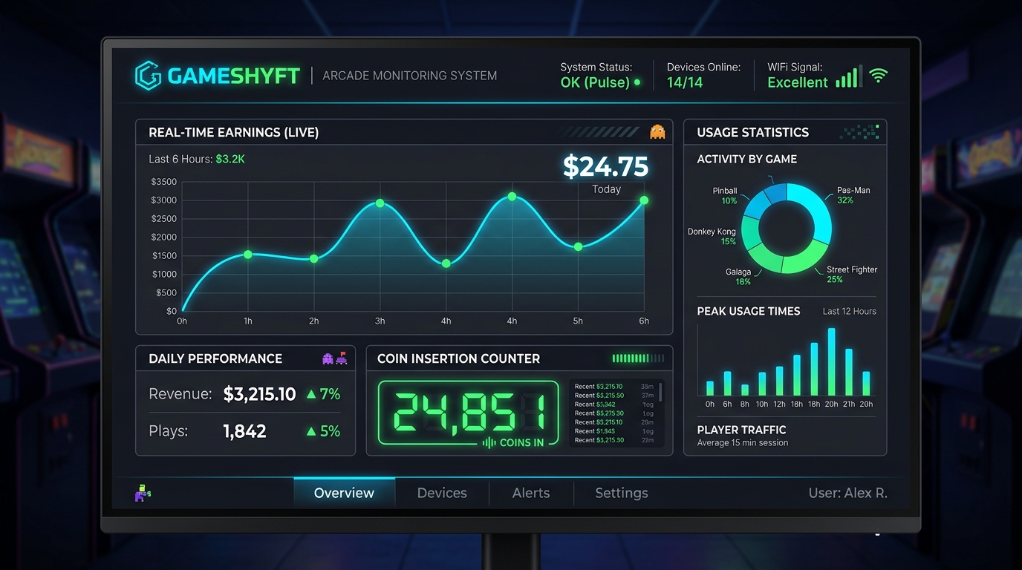Click the purple invader icon in Daily Performance
Screen dimensions: 1022x570
328,358
